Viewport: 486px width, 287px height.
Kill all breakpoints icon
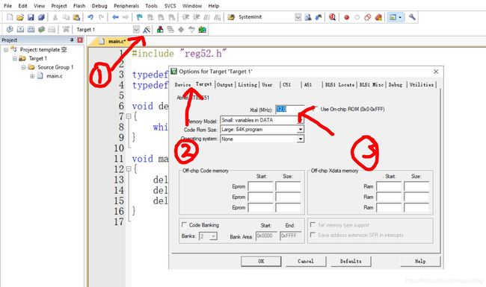click(x=378, y=17)
